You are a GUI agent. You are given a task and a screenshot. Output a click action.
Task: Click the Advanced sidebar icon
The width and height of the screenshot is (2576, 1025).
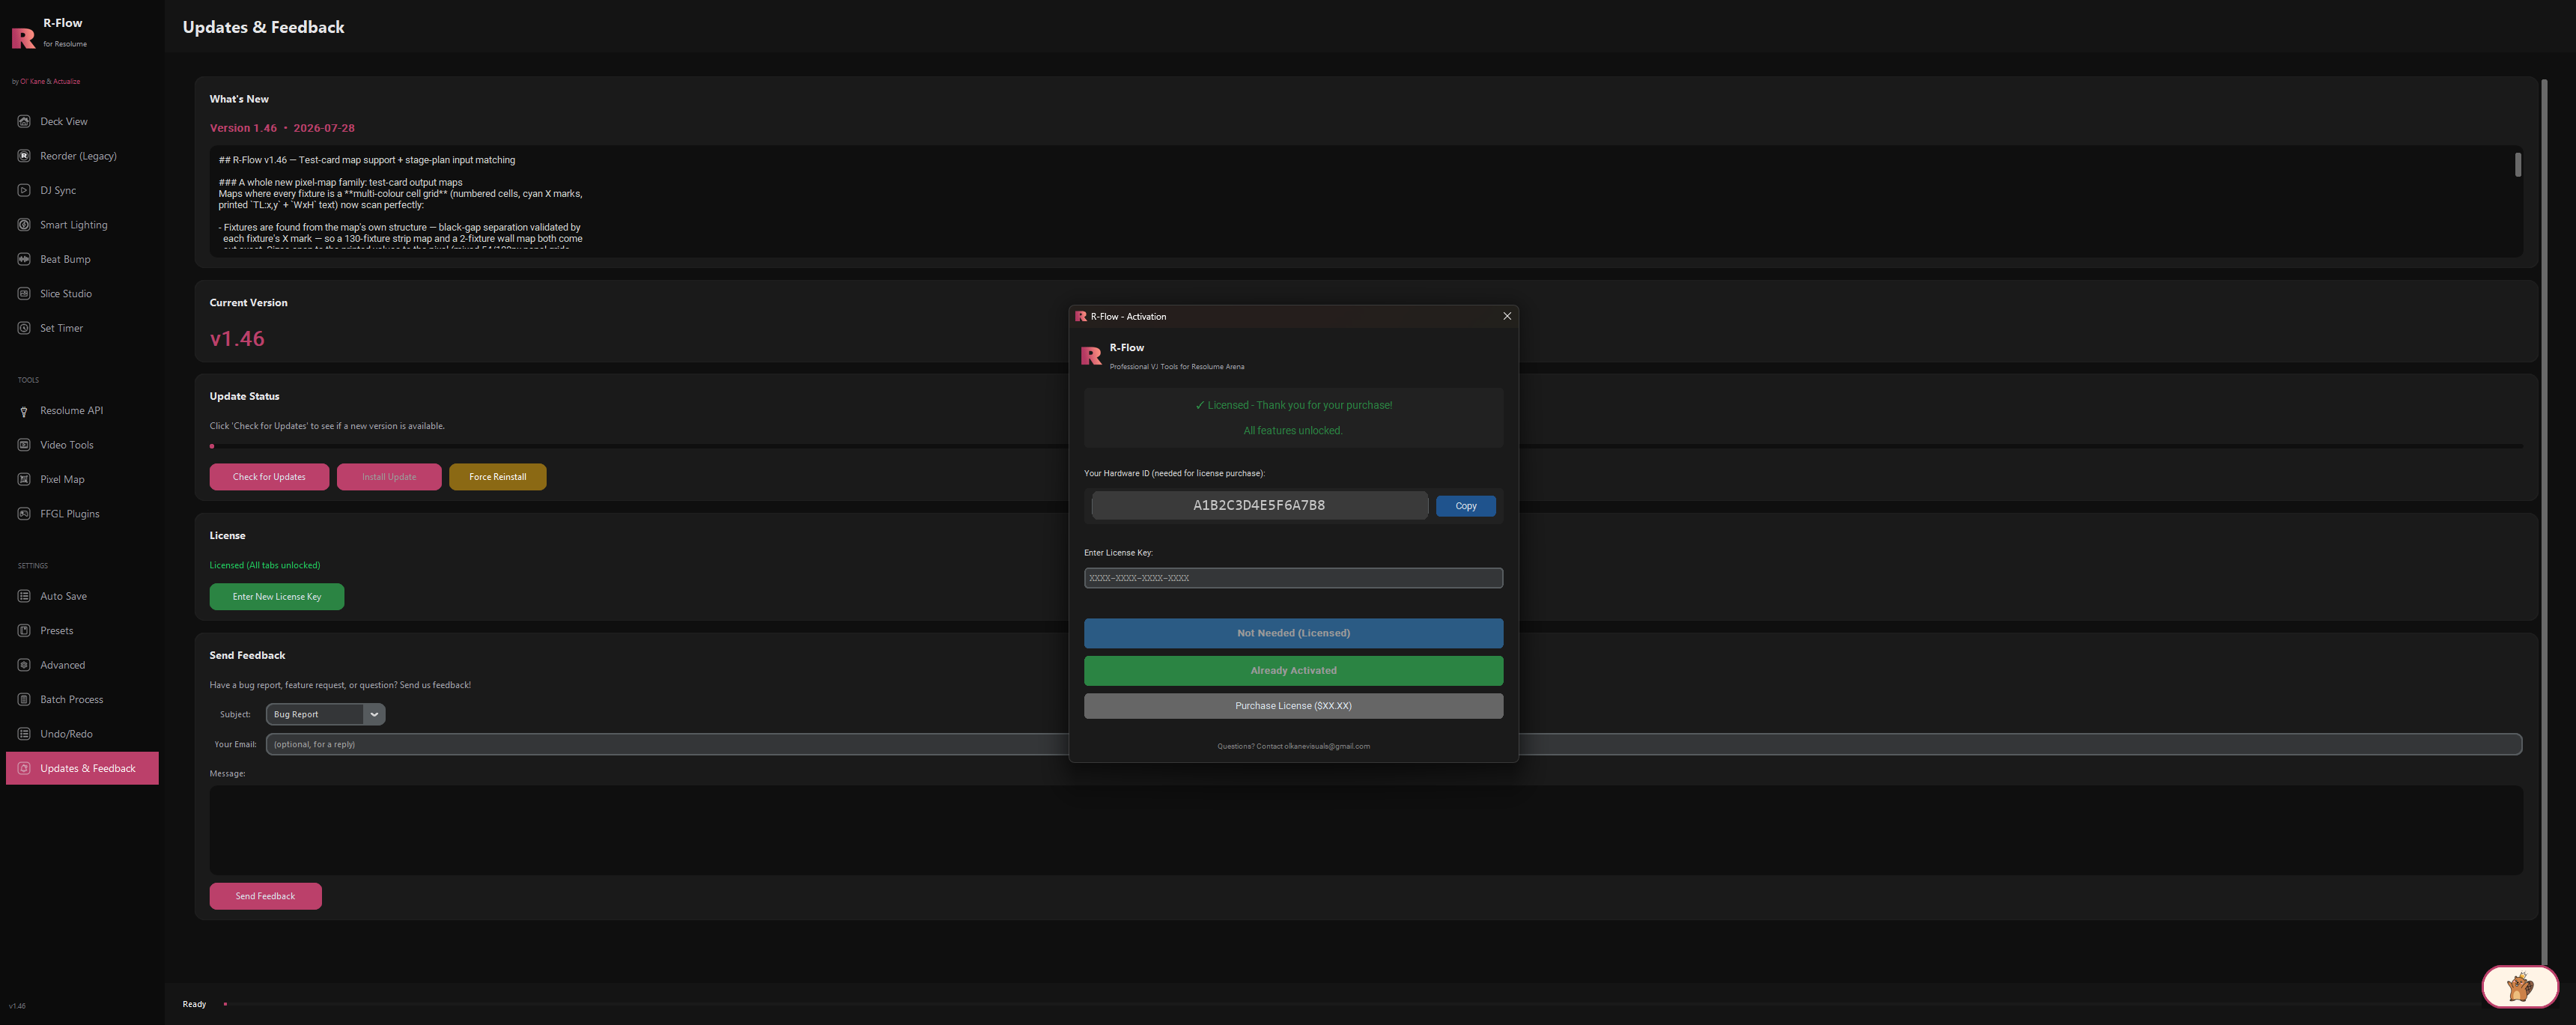pyautogui.click(x=24, y=665)
